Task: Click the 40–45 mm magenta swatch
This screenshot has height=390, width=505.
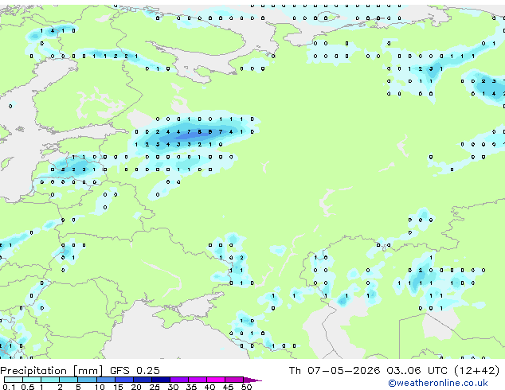Action: 216,380
